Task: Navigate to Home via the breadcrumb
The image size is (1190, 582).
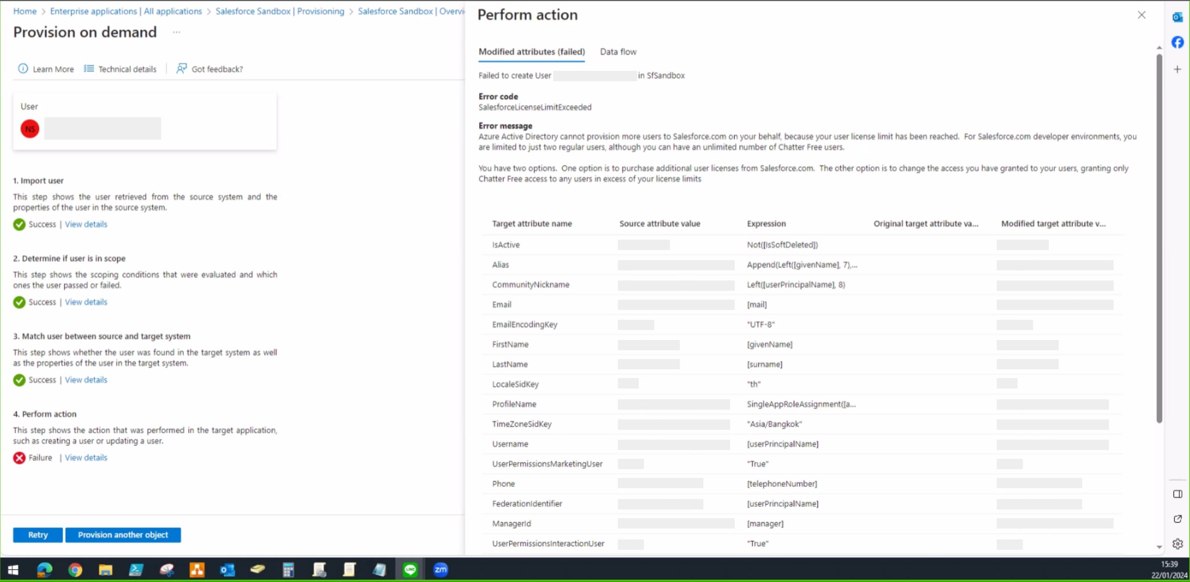Action: coord(24,11)
